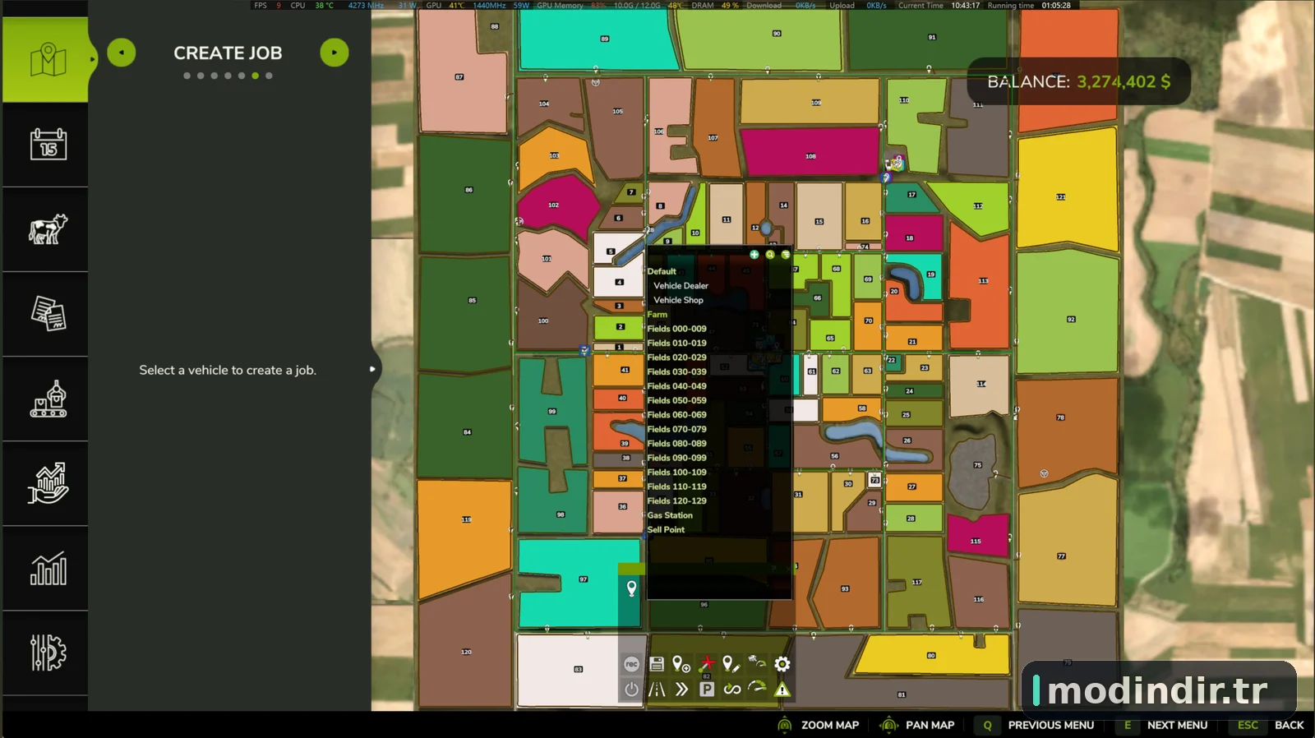Click the magenta field 108 on the map
1315x738 pixels.
[x=810, y=152]
